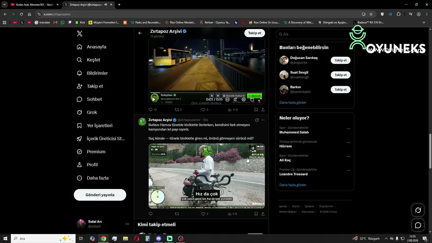Open the Chrome tab search dropdown

tap(5, 5)
